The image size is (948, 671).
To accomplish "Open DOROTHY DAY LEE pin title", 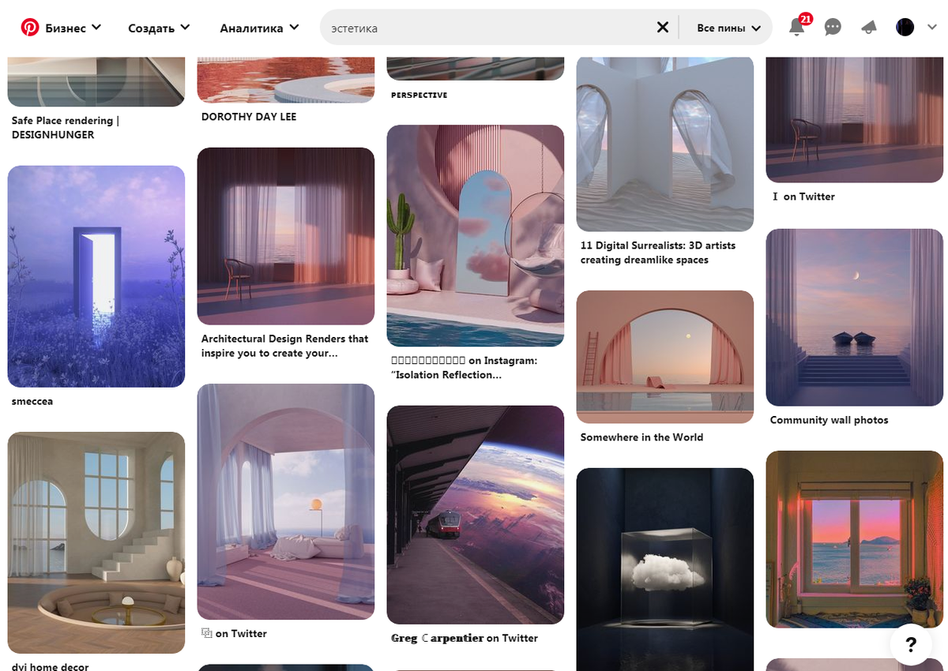I will (249, 116).
